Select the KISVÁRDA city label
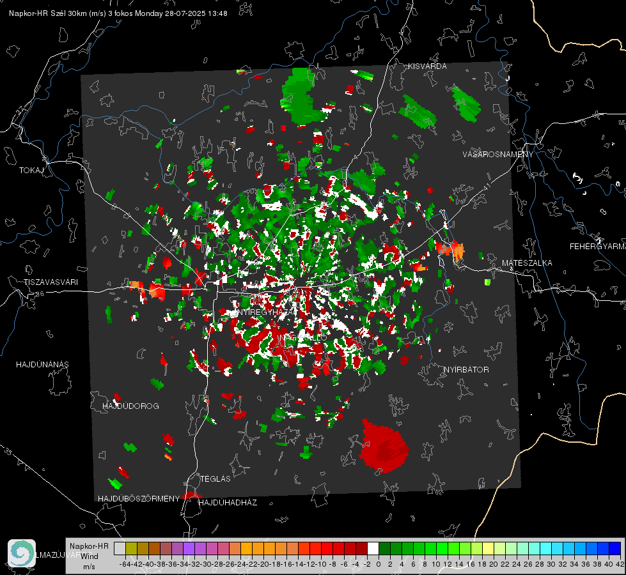 pos(427,66)
